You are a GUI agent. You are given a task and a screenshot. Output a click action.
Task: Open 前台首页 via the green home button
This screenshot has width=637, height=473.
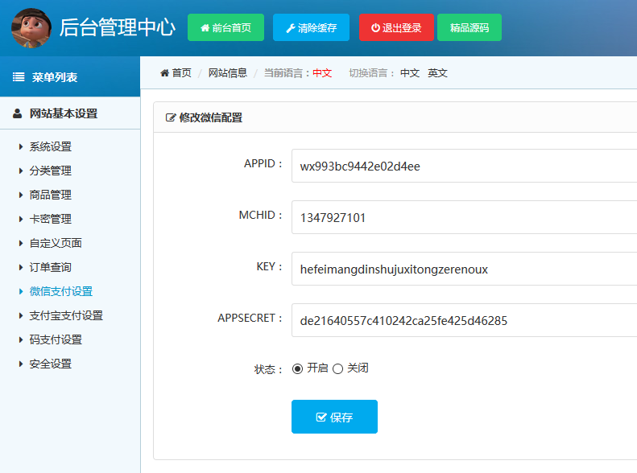click(x=225, y=27)
